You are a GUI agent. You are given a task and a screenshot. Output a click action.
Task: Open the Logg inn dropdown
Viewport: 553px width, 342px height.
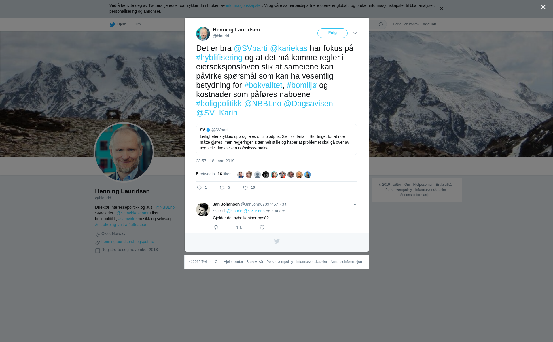coord(430,24)
